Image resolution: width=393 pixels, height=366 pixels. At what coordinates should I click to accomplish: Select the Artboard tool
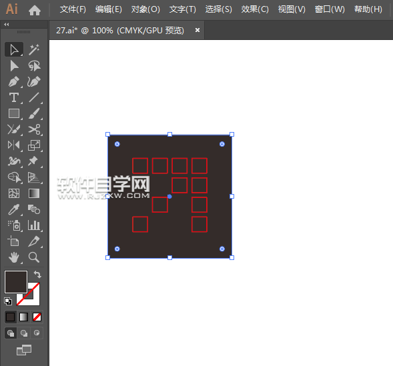click(14, 241)
